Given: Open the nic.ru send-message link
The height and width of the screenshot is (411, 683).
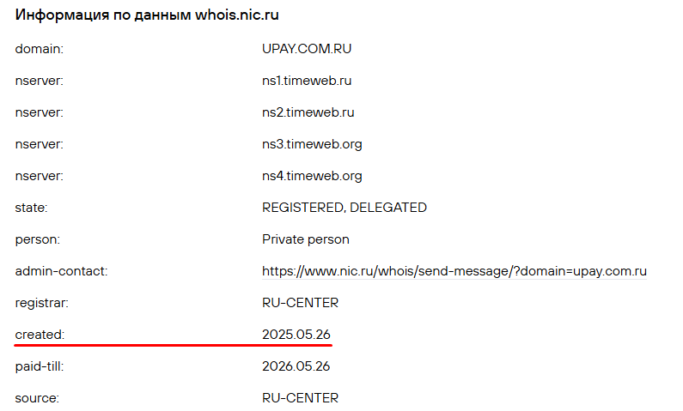Looking at the screenshot, I should (x=454, y=271).
